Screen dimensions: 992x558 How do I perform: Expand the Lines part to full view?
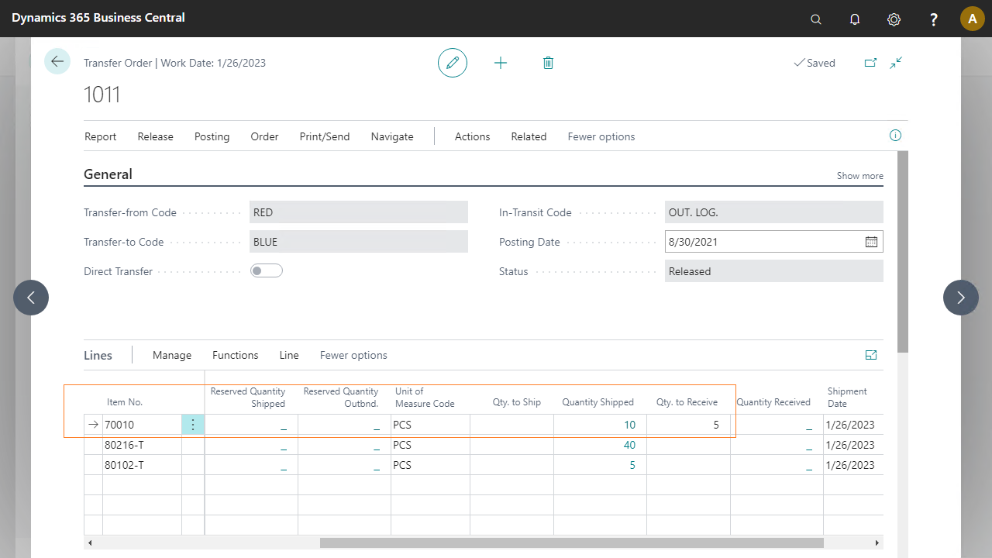pos(871,355)
